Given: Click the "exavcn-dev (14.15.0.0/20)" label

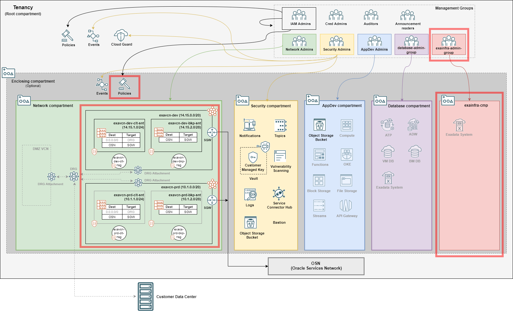Looking at the screenshot, I should (180, 115).
